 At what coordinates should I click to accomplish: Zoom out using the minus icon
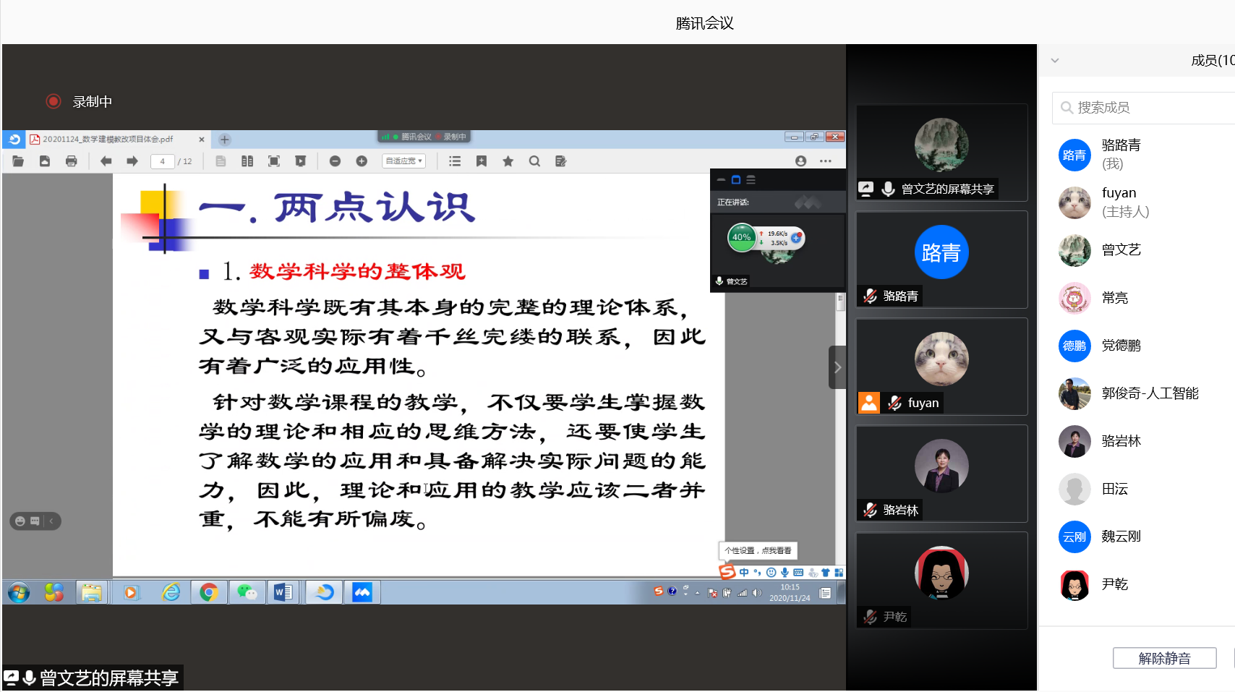click(x=335, y=161)
